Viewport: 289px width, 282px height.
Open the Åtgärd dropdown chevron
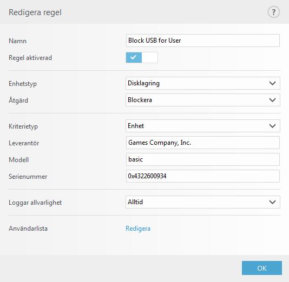(x=272, y=100)
